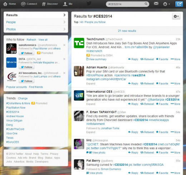Click the chevron next to People
The height and width of the screenshot is (175, 186).
coord(64,22)
